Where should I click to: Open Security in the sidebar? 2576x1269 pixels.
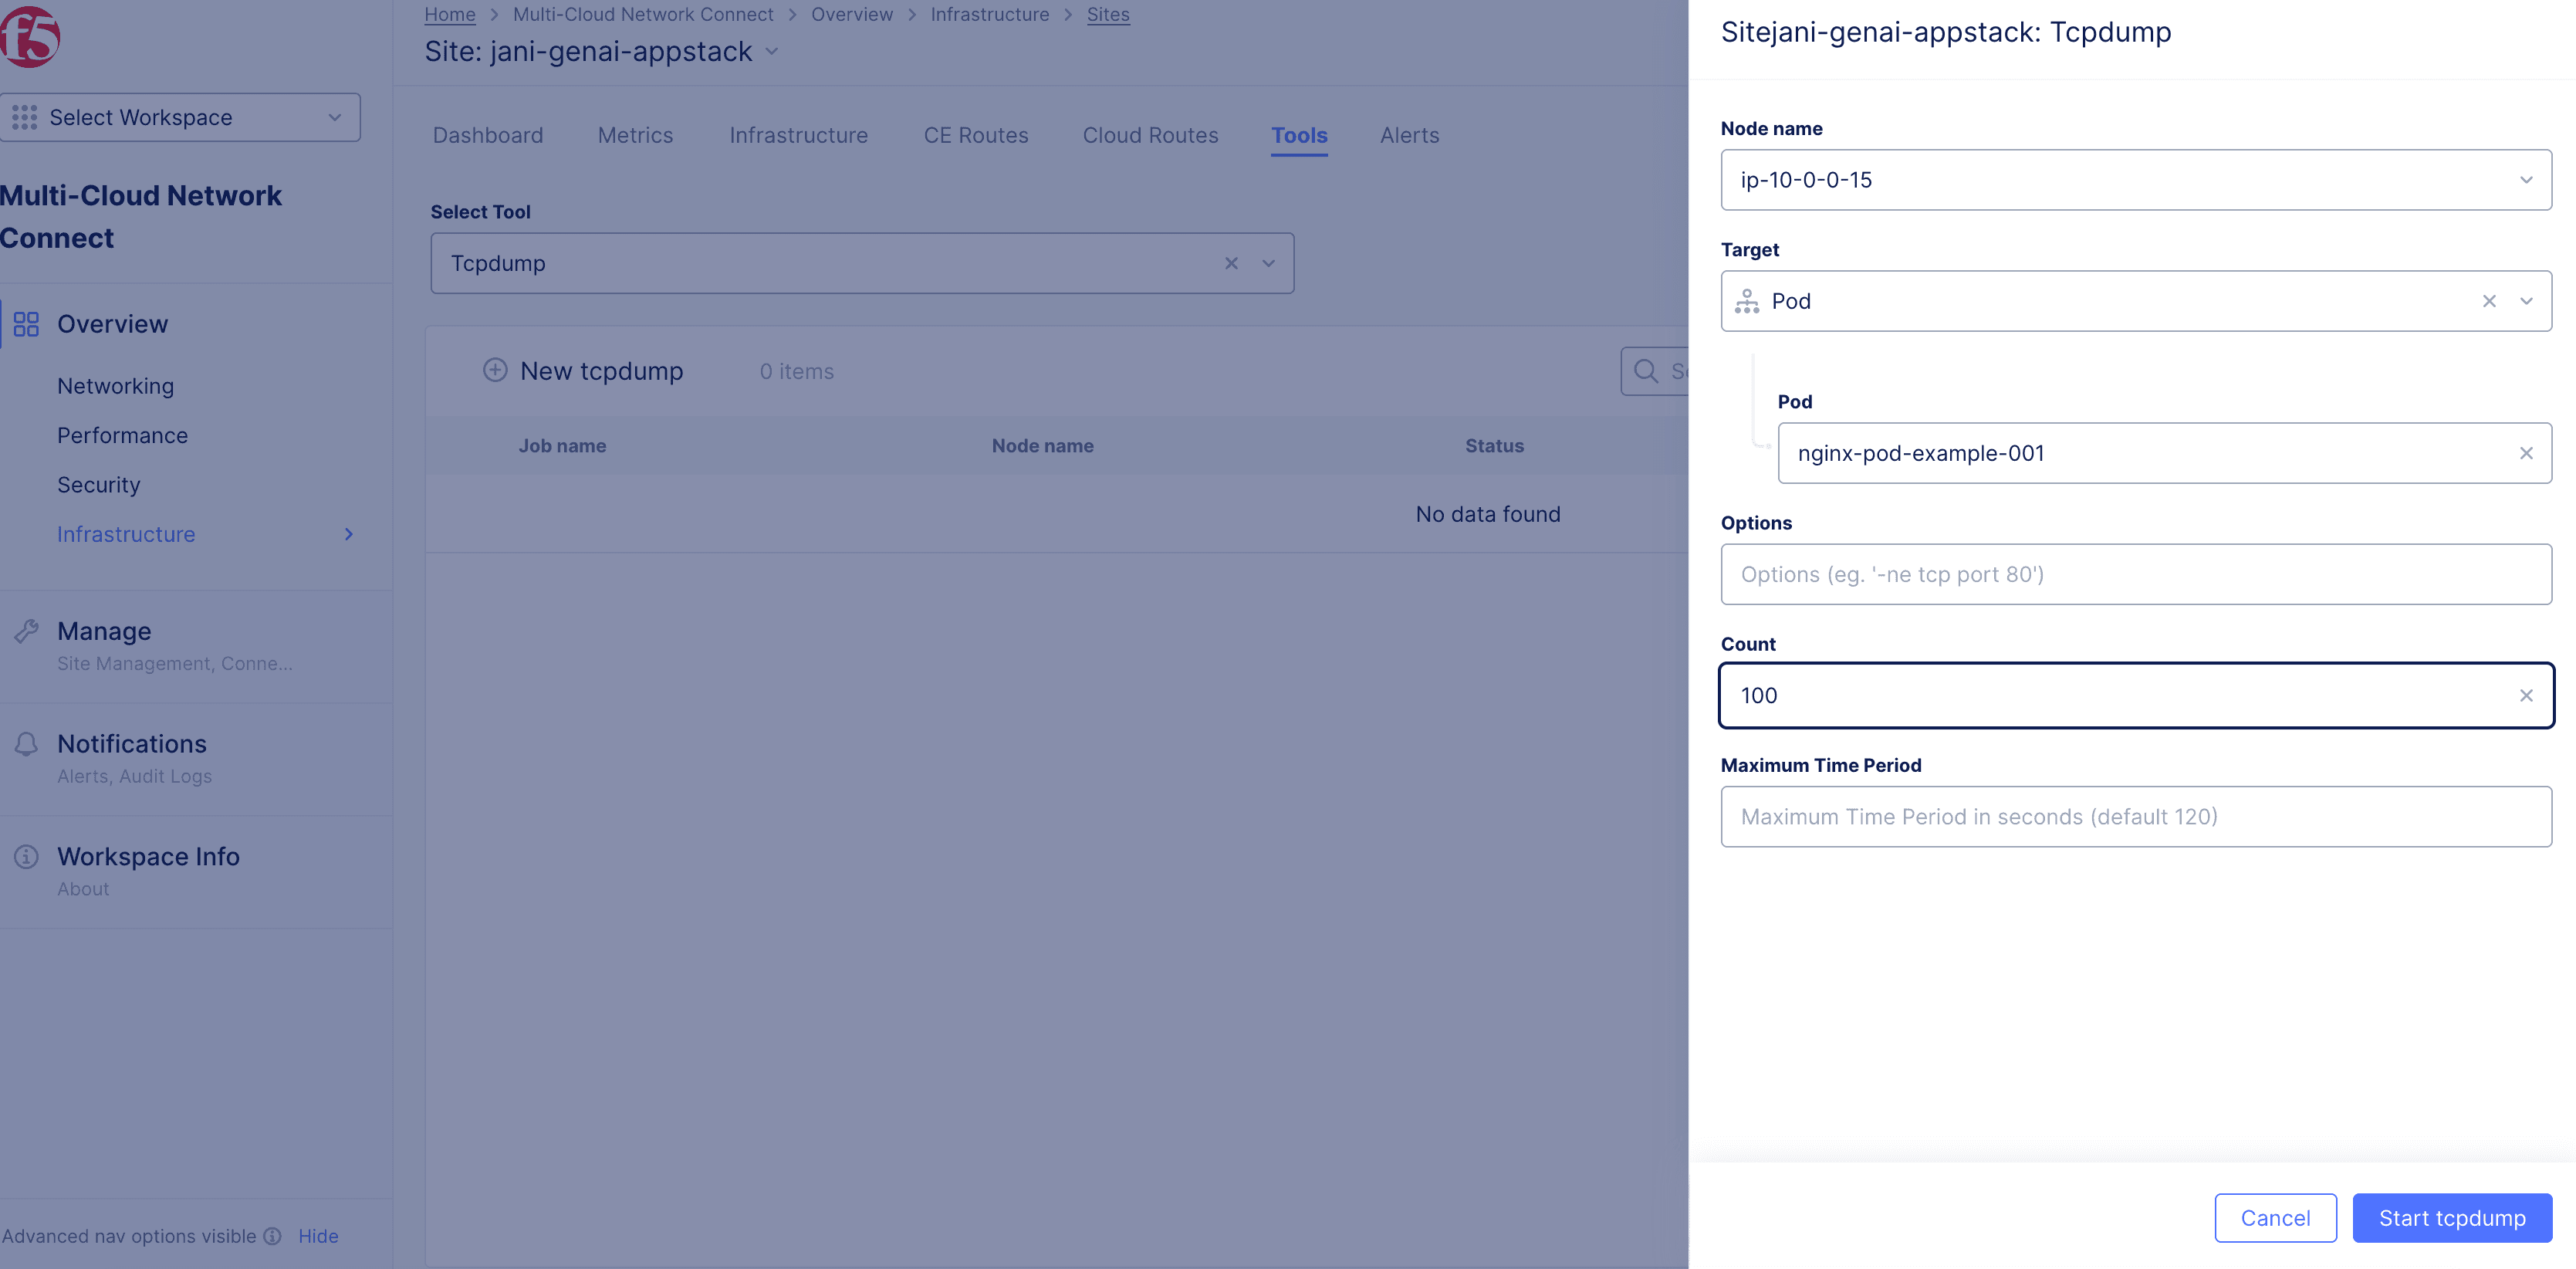(x=98, y=484)
